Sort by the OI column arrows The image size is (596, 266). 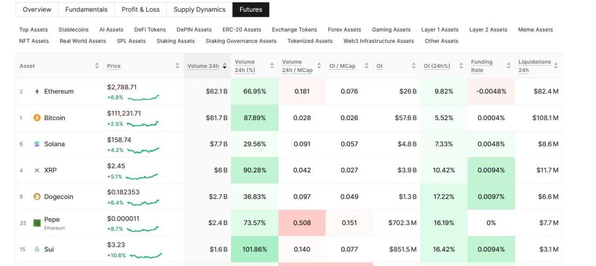pyautogui.click(x=413, y=66)
